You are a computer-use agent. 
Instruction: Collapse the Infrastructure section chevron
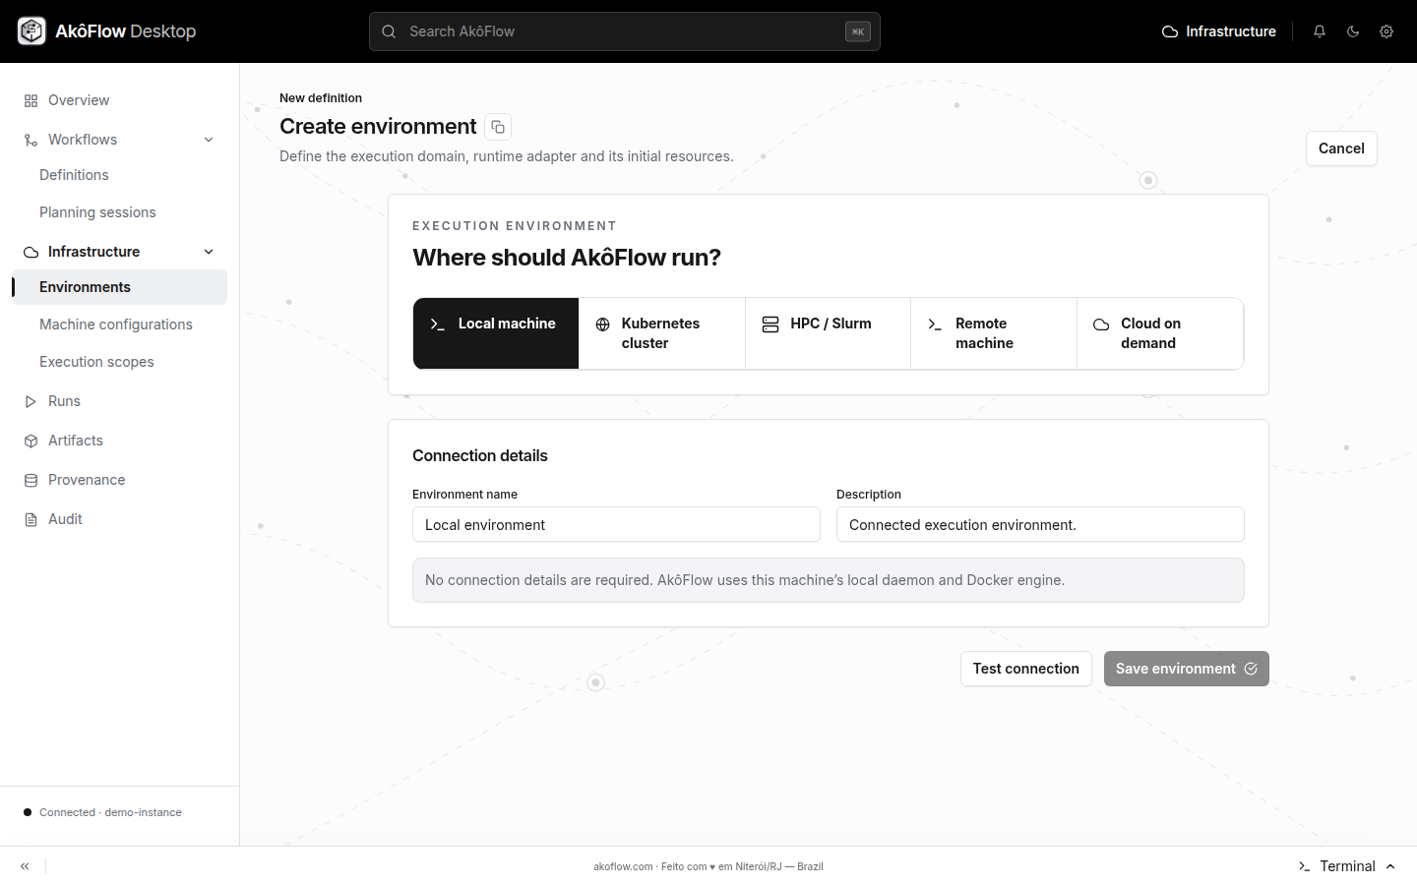pos(209,252)
